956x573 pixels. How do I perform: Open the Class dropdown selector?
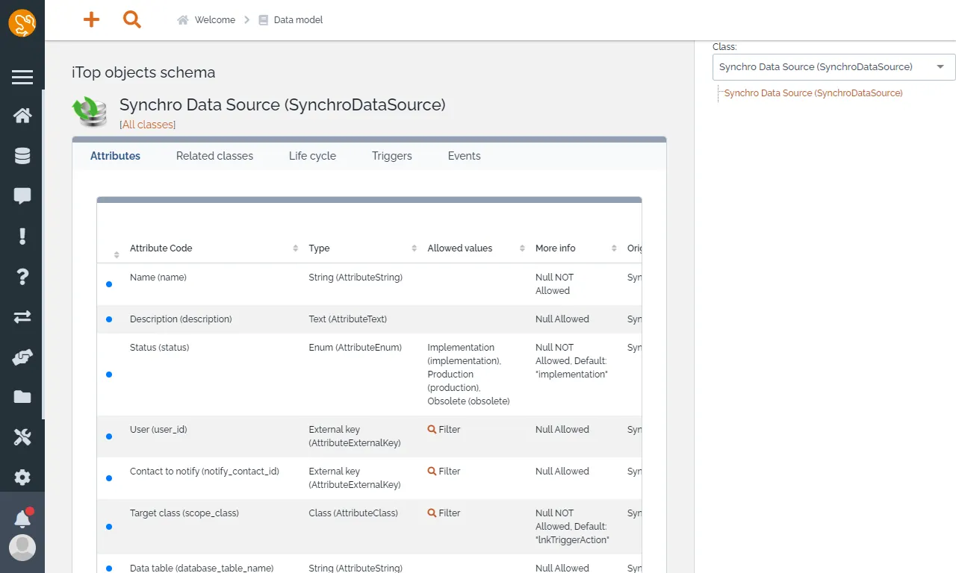[x=834, y=67]
